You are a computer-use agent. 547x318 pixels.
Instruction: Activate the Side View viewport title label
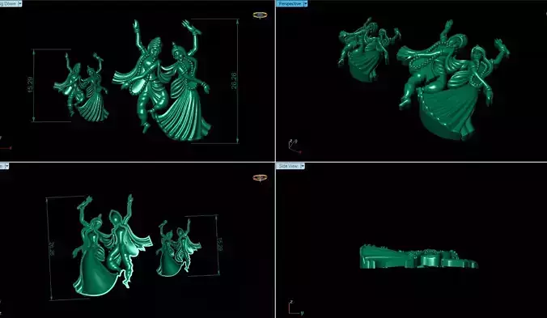click(288, 167)
